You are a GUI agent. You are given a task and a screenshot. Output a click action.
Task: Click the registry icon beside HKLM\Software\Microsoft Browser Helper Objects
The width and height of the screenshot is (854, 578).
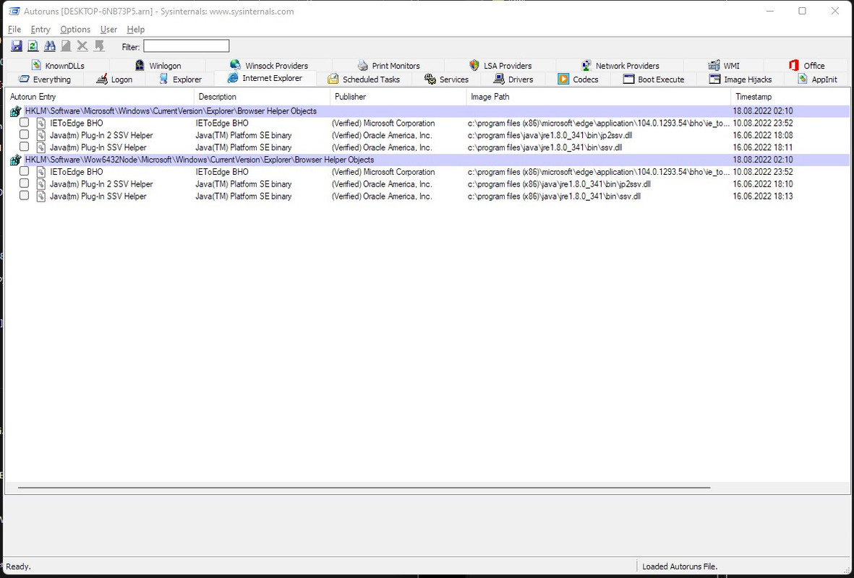[x=16, y=111]
